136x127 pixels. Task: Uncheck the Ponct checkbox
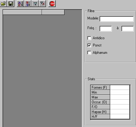click(89, 45)
